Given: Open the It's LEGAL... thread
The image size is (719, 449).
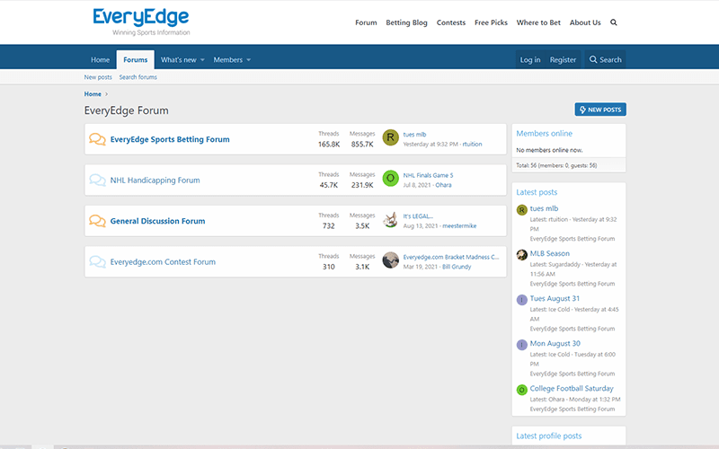Looking at the screenshot, I should (418, 216).
